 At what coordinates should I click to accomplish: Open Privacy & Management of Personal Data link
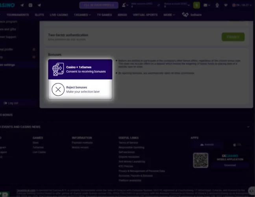click(142, 171)
